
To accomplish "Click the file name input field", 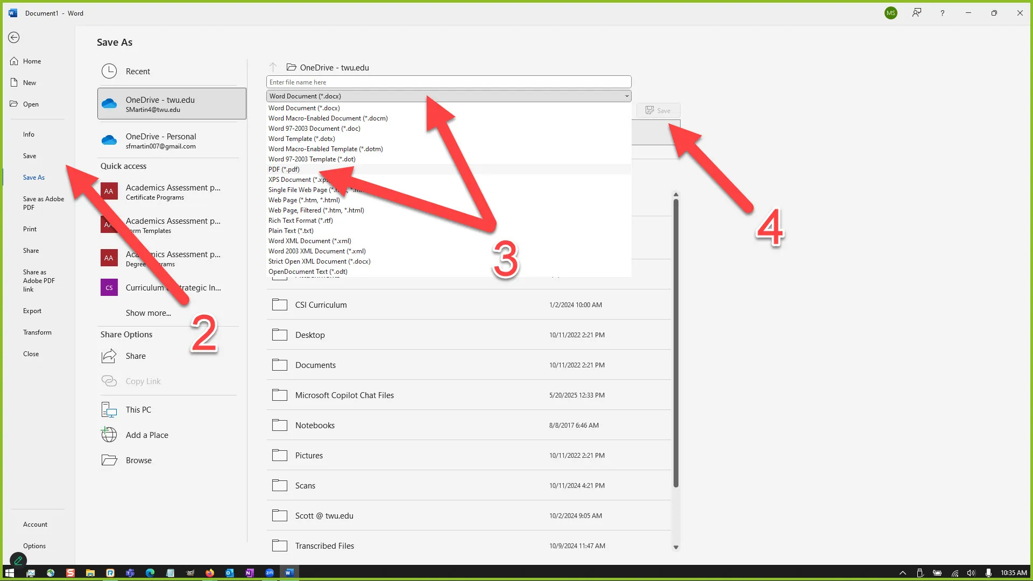I will click(x=449, y=82).
